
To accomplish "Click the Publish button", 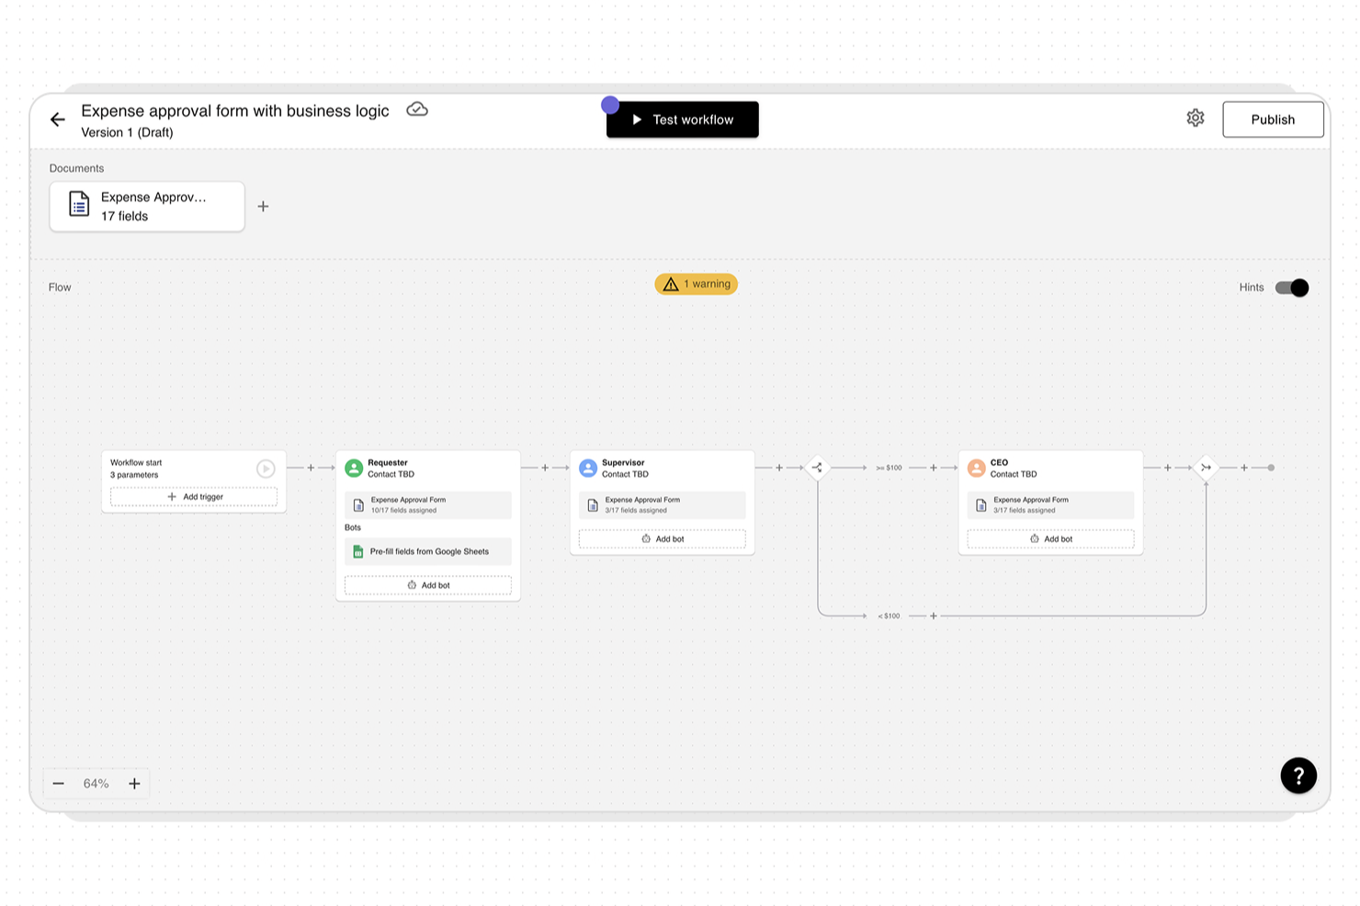I will pyautogui.click(x=1273, y=119).
